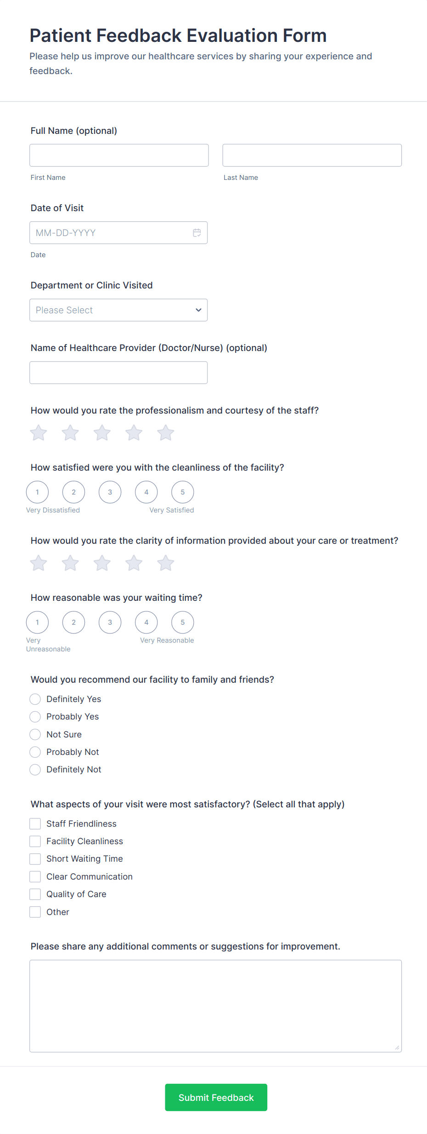
Task: Tick the Quality of Care checkbox
Action: [35, 894]
